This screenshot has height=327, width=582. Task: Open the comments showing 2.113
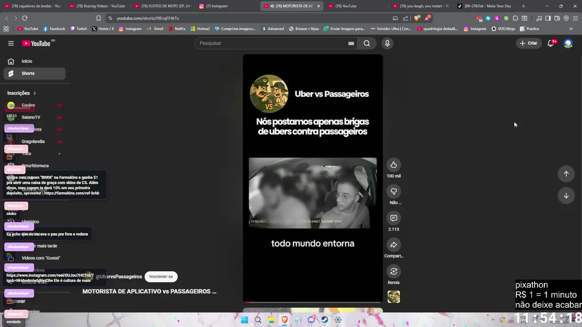coord(394,218)
